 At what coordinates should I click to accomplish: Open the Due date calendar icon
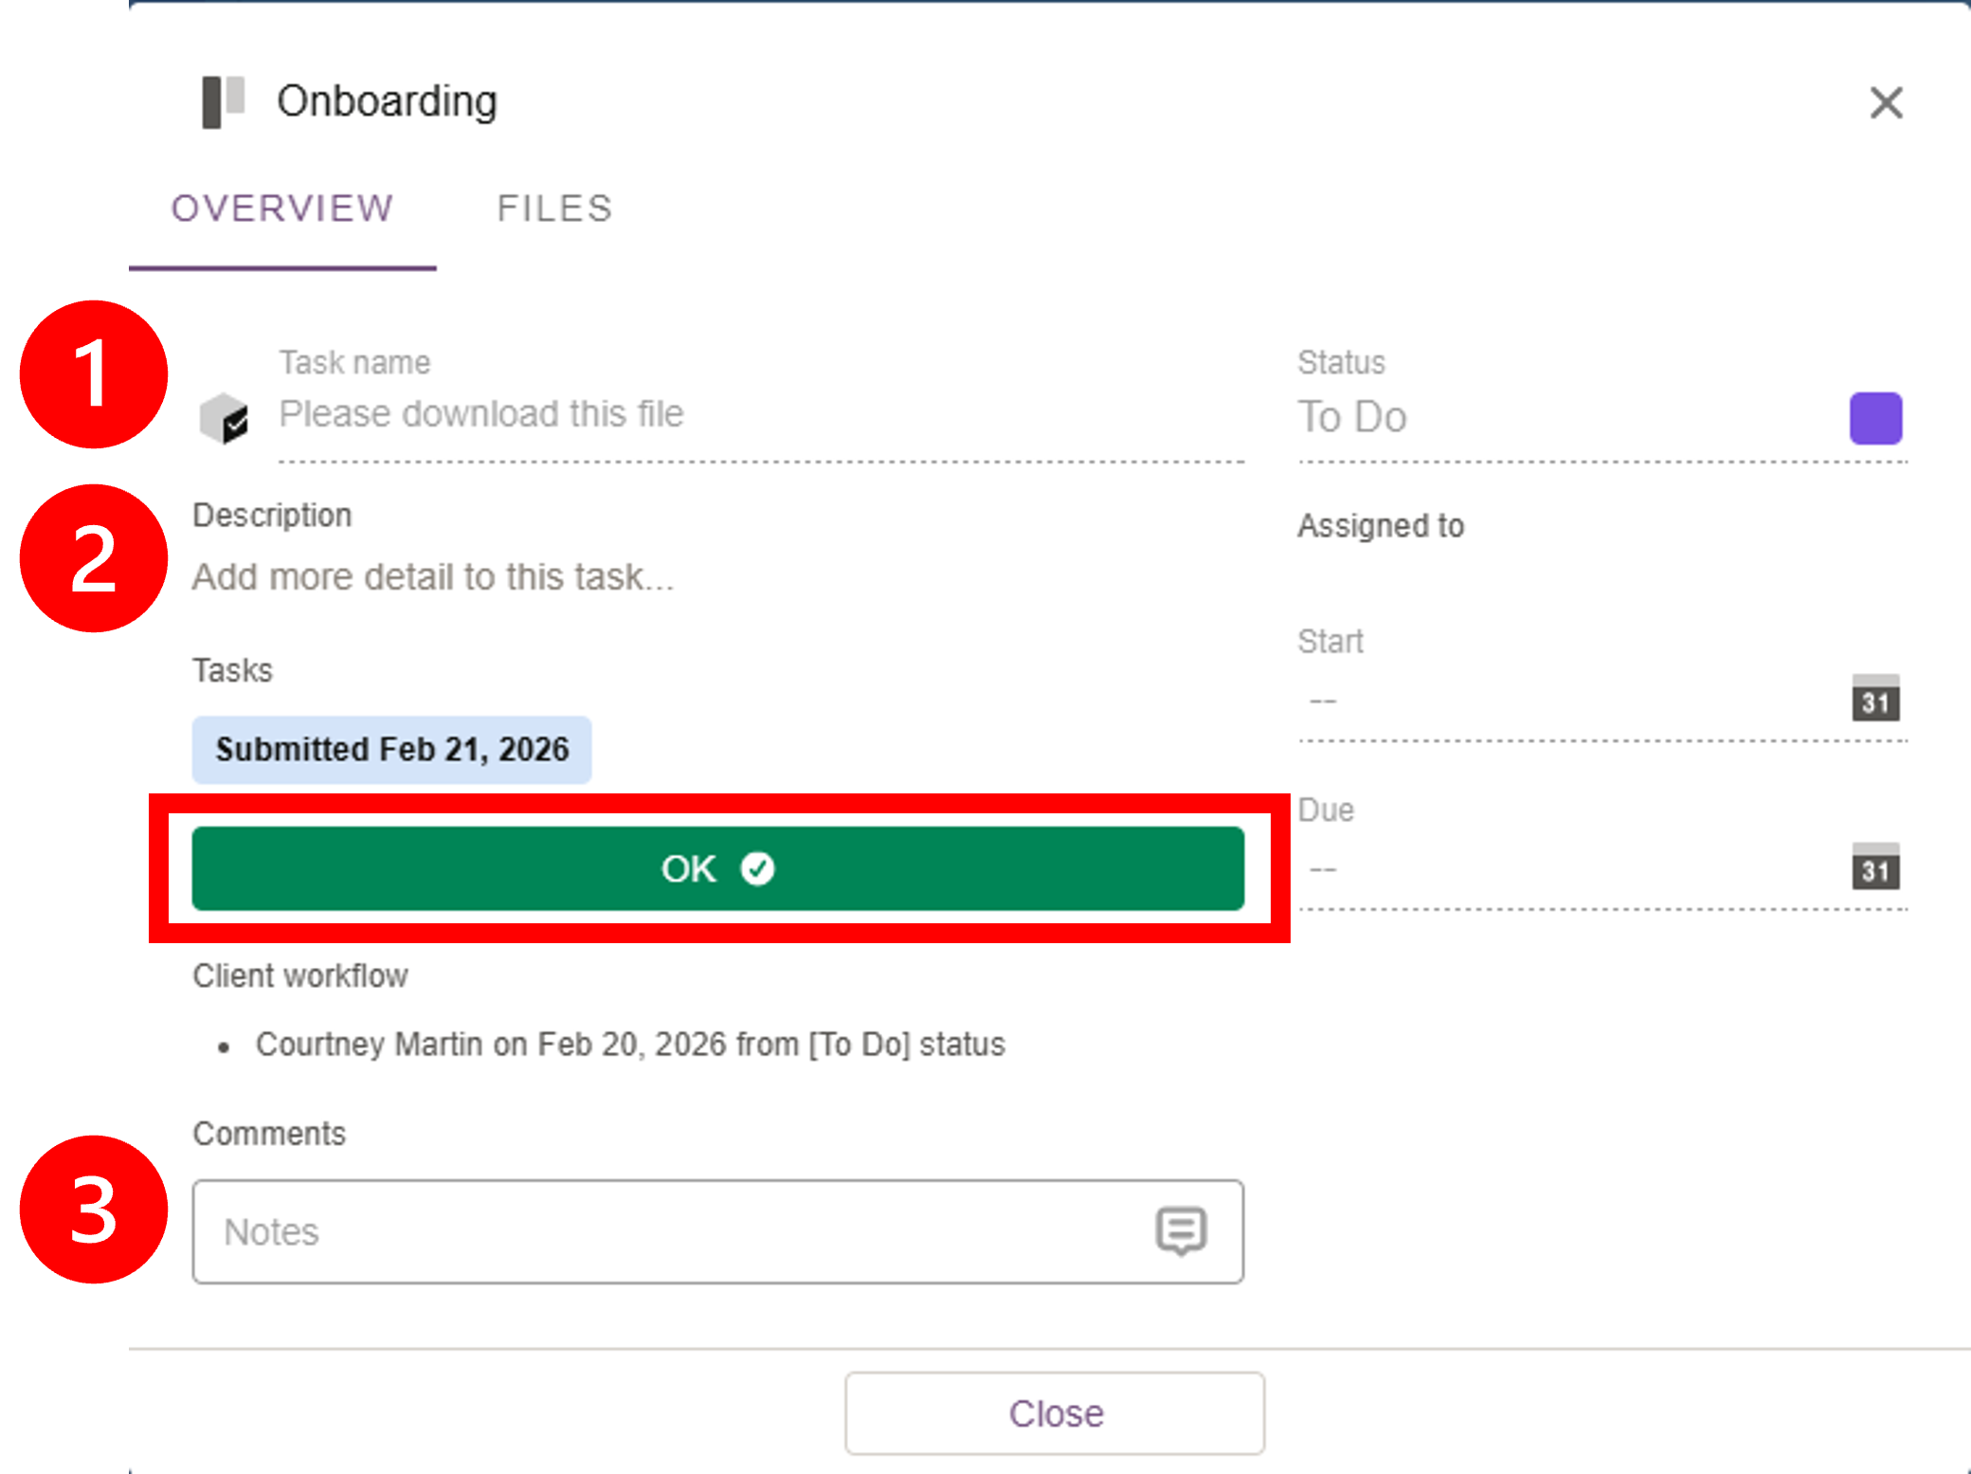coord(1875,867)
